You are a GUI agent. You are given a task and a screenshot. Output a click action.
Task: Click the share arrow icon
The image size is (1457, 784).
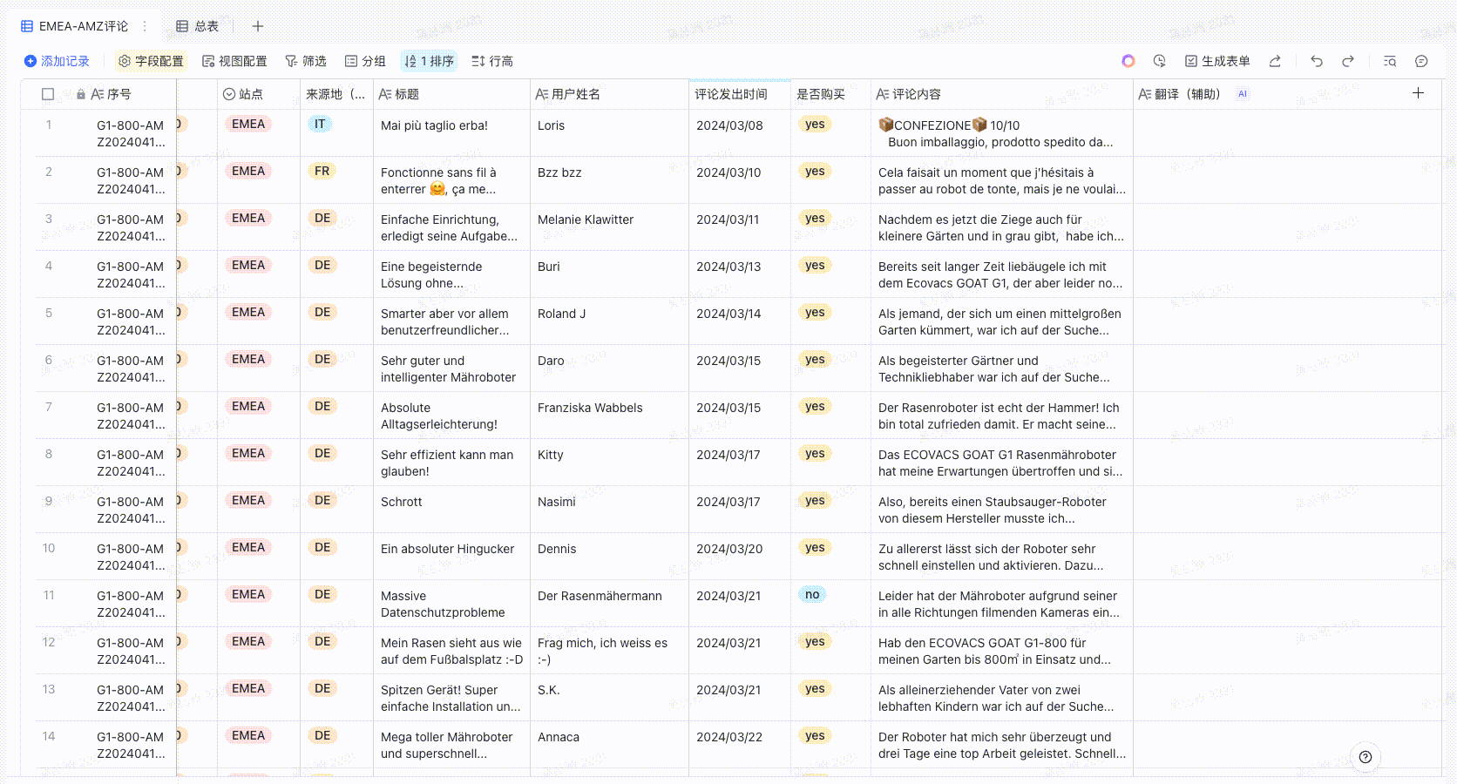(1275, 61)
